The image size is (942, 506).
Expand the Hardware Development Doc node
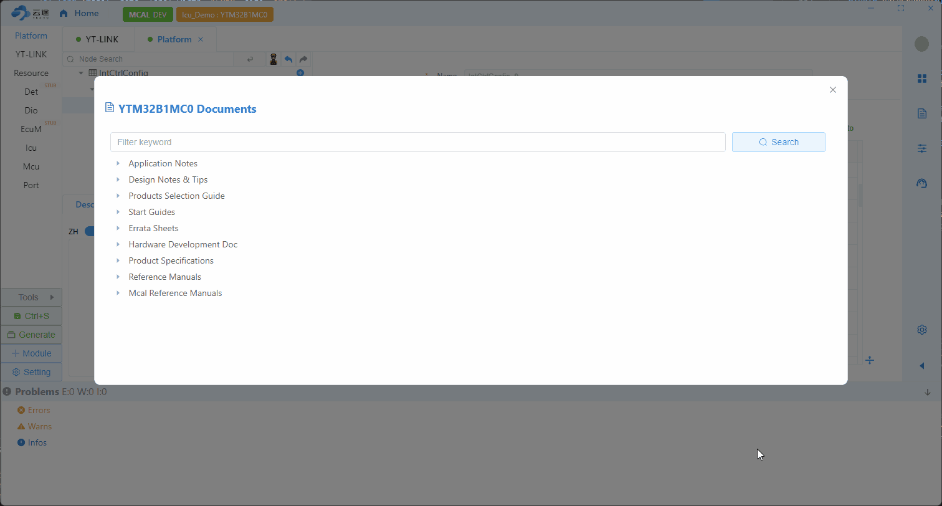pos(118,244)
